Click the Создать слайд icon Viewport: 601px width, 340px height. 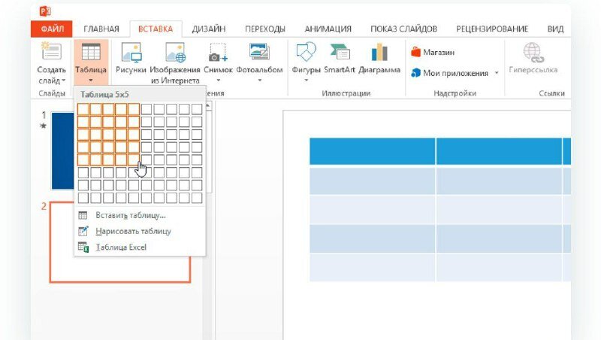(51, 52)
